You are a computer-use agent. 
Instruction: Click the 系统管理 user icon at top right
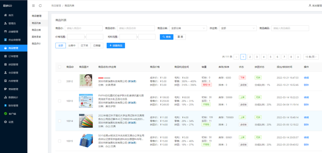click(310, 6)
